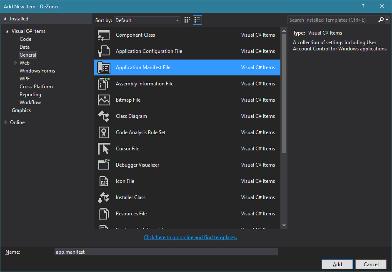Viewport: 392px width, 272px height.
Task: Click the Code Analysis Rule Set icon
Action: point(103,132)
